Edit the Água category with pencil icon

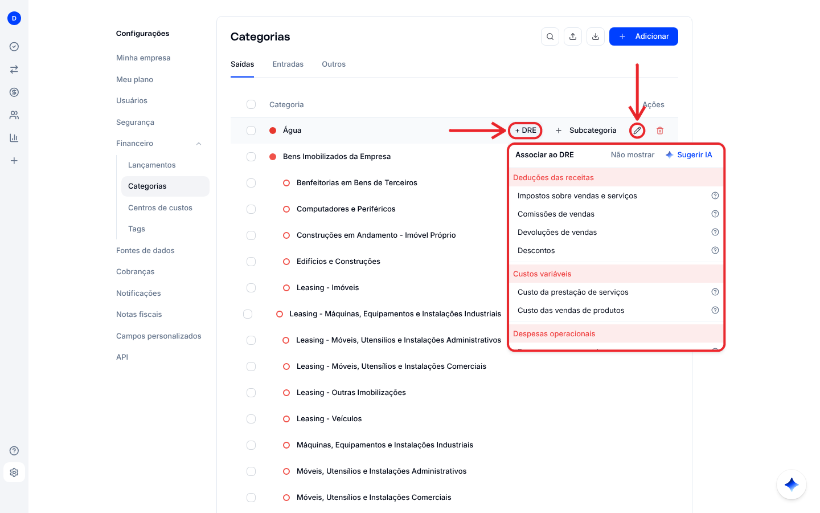tap(637, 131)
